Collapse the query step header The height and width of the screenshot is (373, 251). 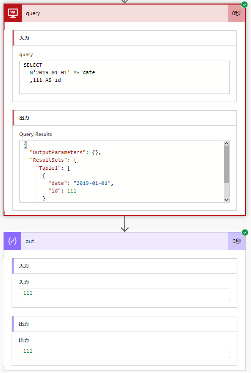[125, 13]
